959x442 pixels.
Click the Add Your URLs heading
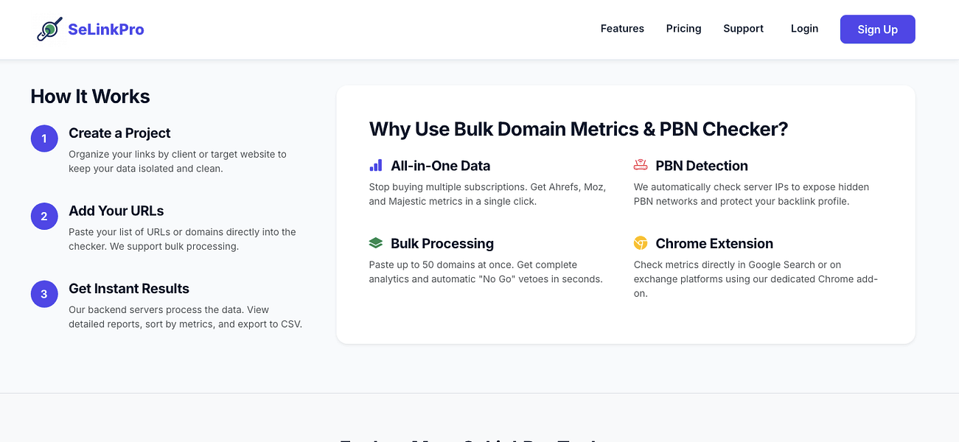pyautogui.click(x=116, y=211)
